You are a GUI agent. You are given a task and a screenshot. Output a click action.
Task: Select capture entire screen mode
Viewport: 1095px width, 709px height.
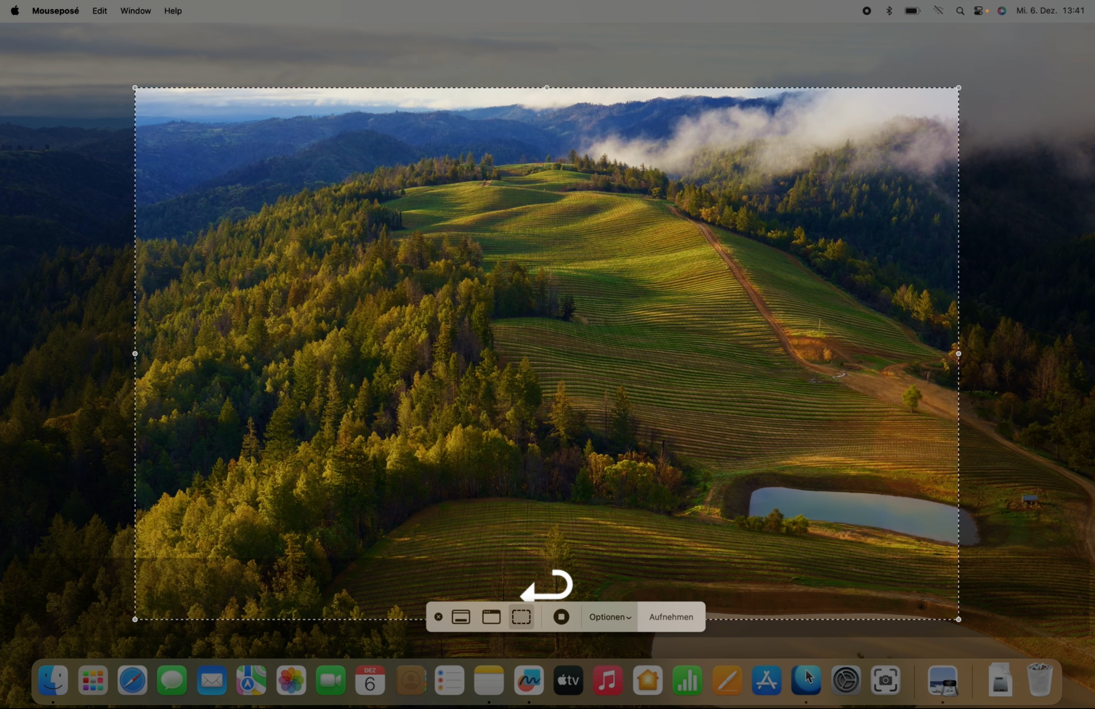(461, 617)
